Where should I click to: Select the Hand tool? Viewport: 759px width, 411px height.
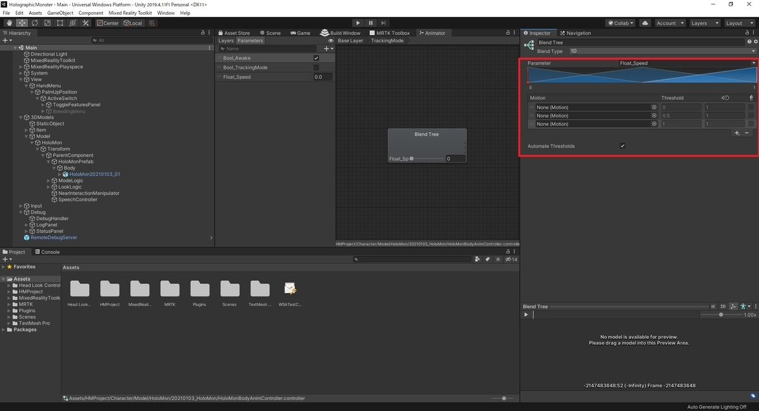point(10,23)
